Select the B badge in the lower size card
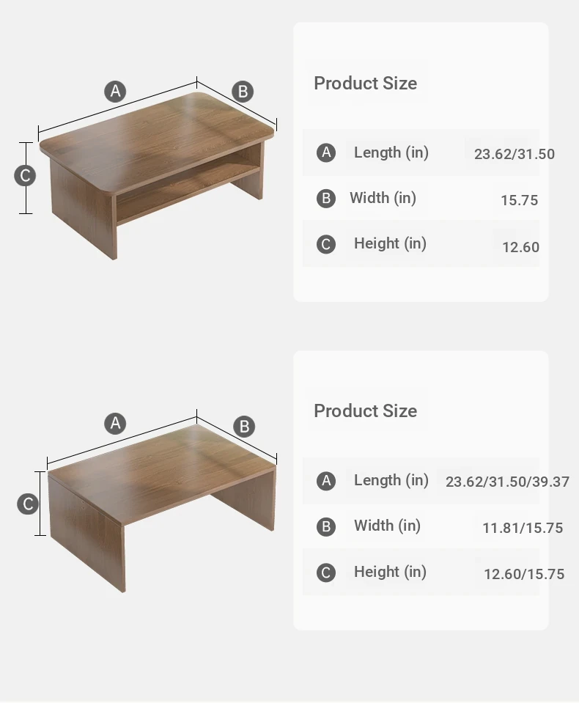The image size is (579, 703). click(326, 526)
